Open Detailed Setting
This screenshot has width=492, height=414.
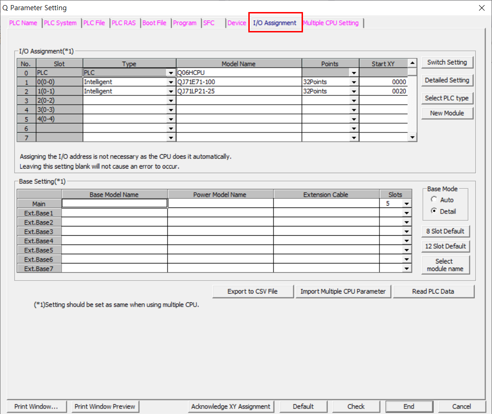click(447, 80)
